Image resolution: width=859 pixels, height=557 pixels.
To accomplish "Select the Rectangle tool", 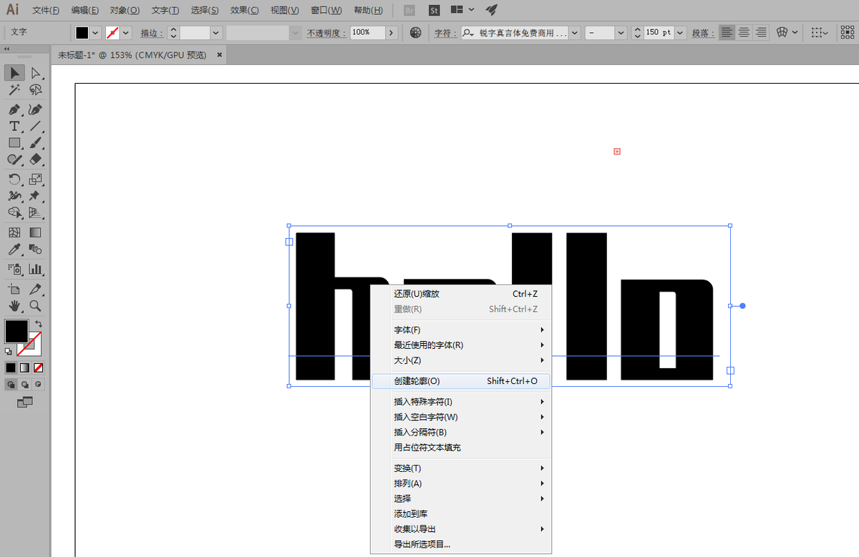I will point(14,143).
